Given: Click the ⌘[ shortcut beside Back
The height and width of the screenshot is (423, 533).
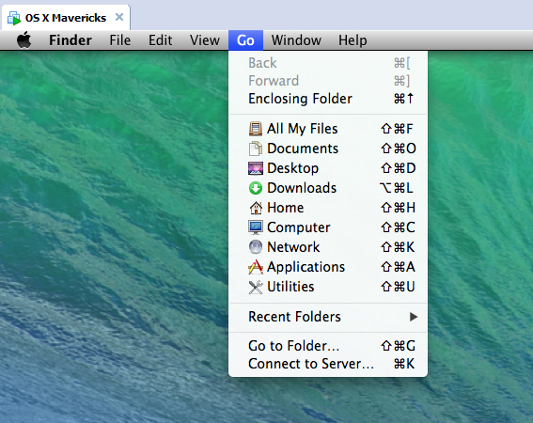Looking at the screenshot, I should coord(401,63).
